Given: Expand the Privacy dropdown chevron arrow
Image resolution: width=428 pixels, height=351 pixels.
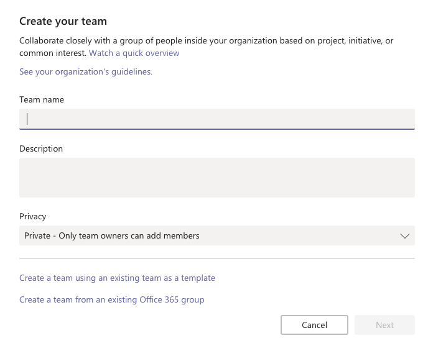Looking at the screenshot, I should point(404,236).
